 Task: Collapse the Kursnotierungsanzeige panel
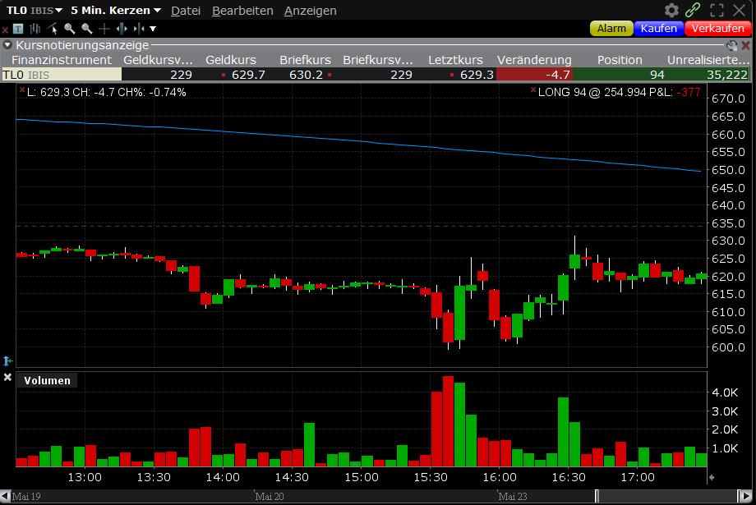(x=7, y=47)
